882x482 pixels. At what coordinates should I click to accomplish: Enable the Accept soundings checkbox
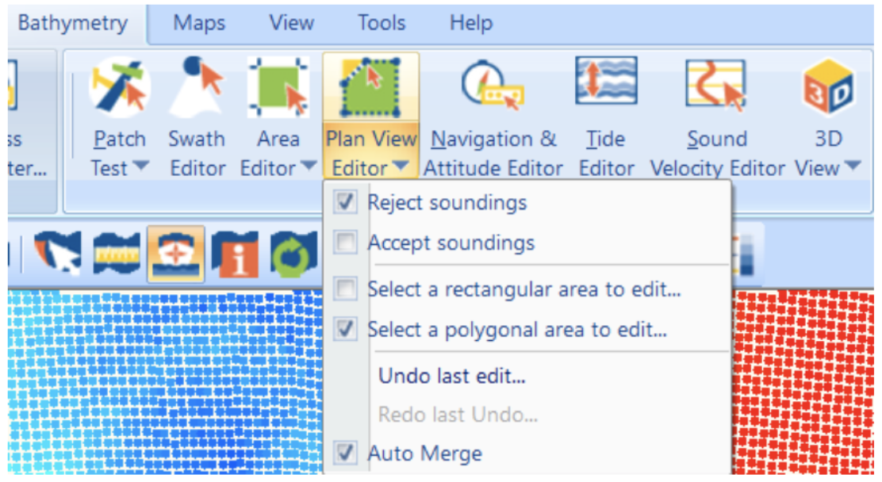[x=345, y=243]
